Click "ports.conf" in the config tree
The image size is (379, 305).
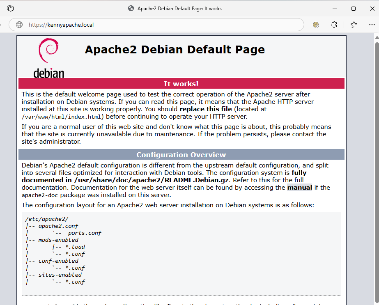pos(85,233)
